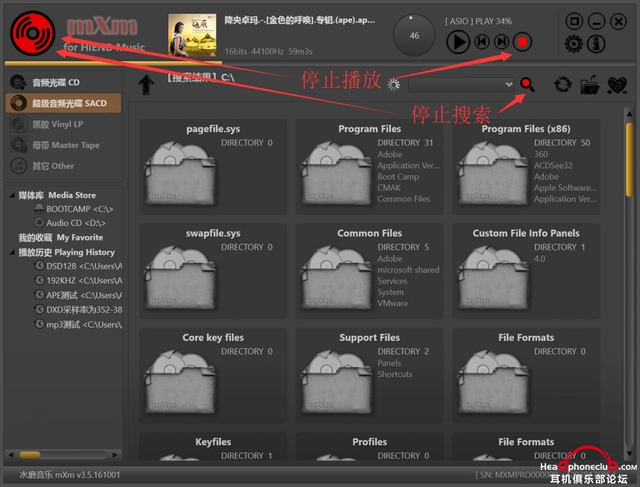This screenshot has height=487, width=640.
Task: Select 超级音频光碟 SACD category
Action: (63, 103)
